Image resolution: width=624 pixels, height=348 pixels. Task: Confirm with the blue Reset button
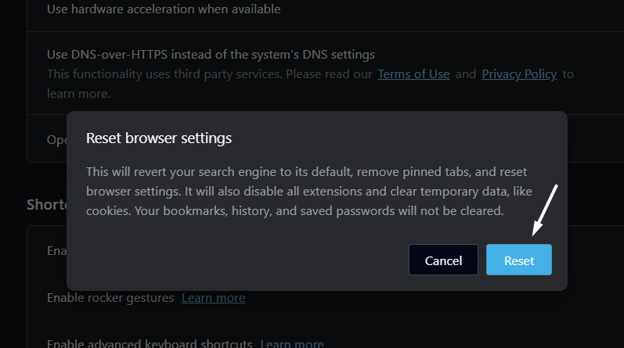tap(518, 260)
